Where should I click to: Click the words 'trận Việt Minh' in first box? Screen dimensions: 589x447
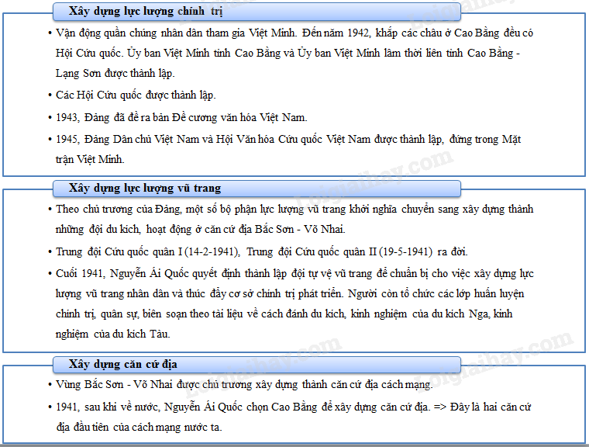pos(90,159)
